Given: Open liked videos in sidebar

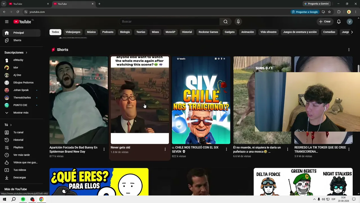Looking at the screenshot, I should pos(21,162).
